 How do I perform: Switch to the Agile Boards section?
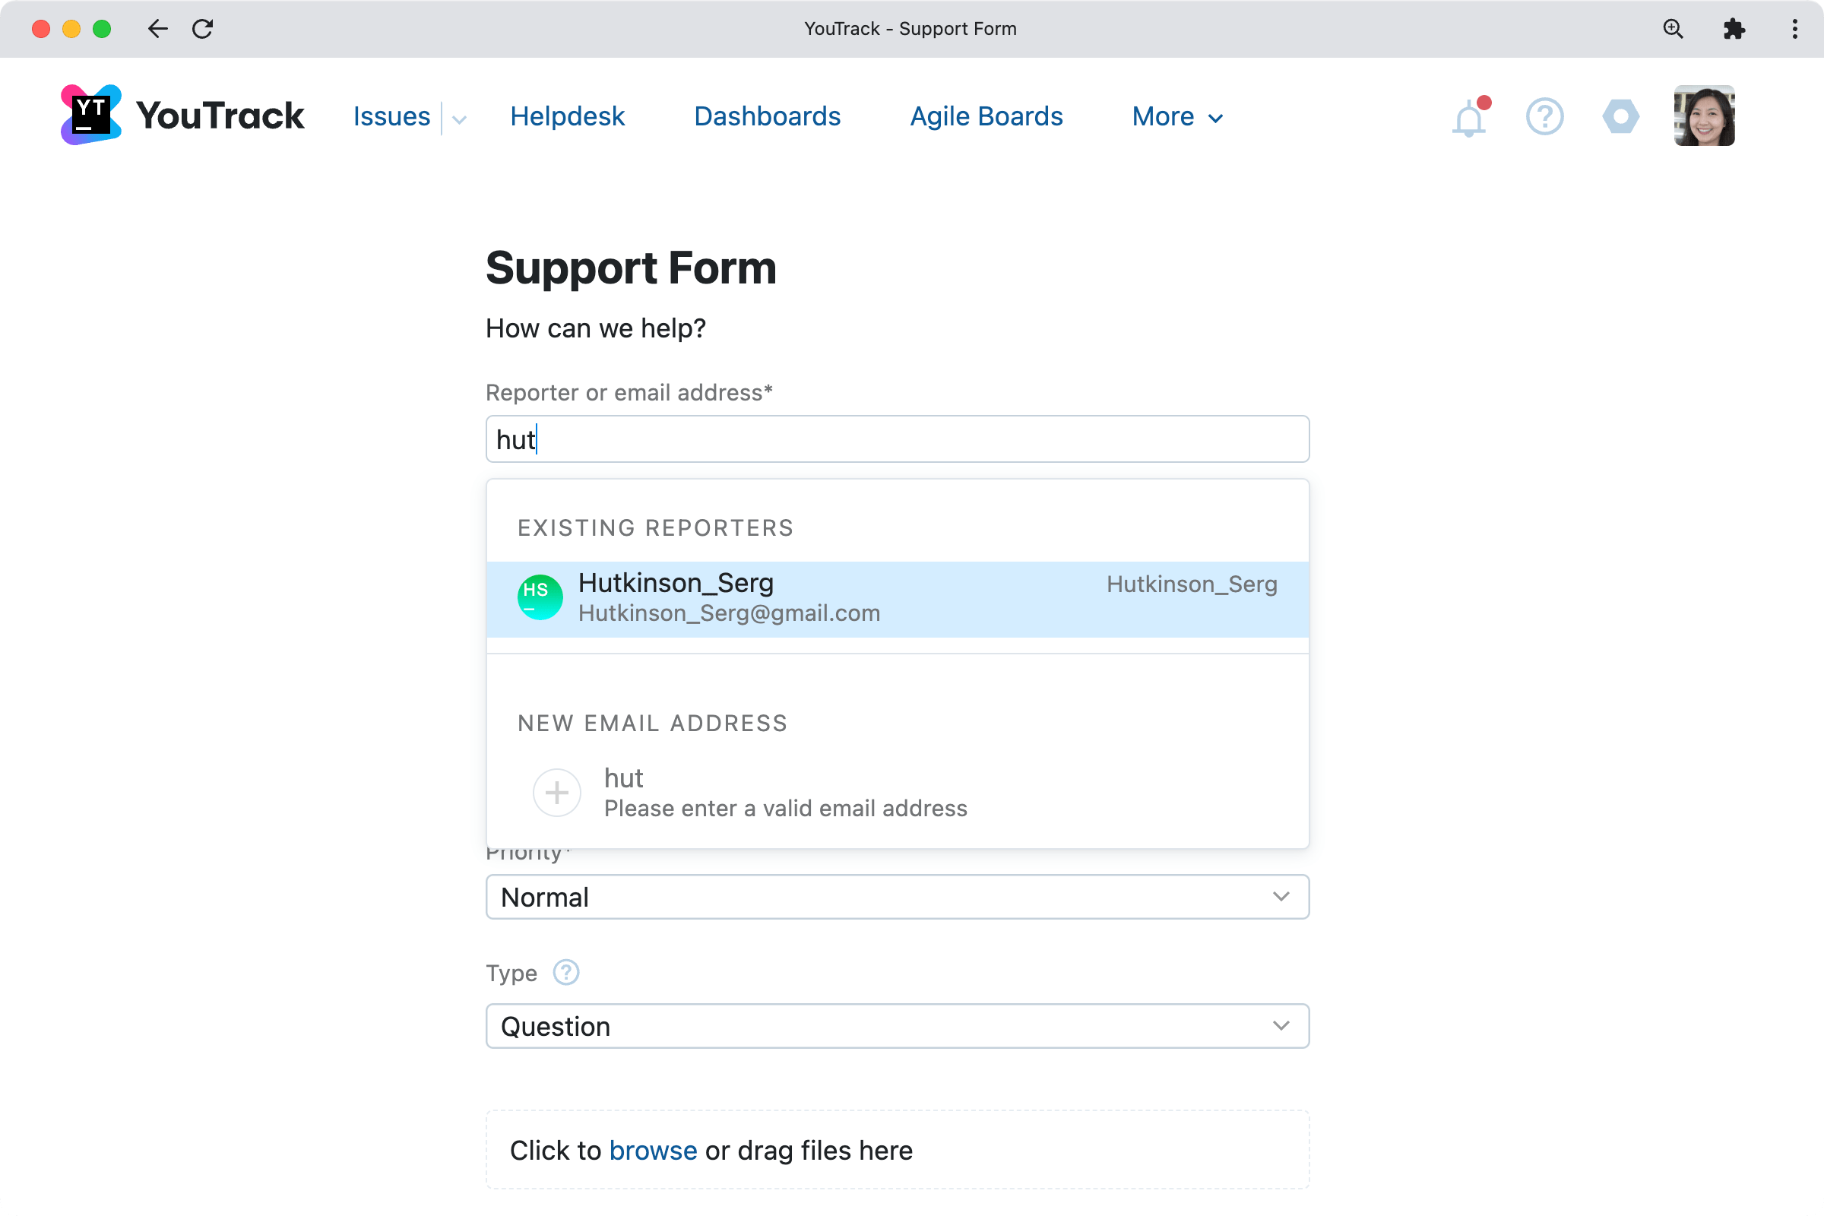(986, 116)
